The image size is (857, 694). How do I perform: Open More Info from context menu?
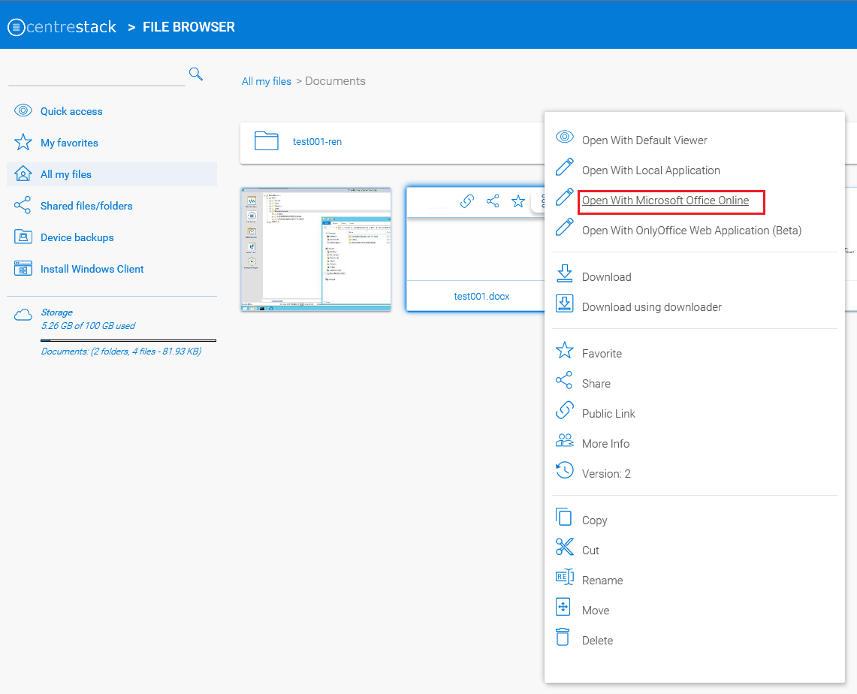pos(605,444)
